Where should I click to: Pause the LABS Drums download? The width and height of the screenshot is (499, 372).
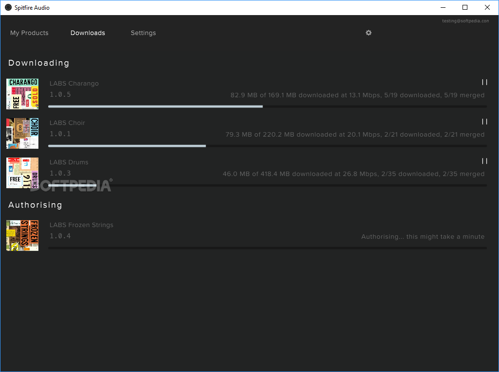[484, 161]
